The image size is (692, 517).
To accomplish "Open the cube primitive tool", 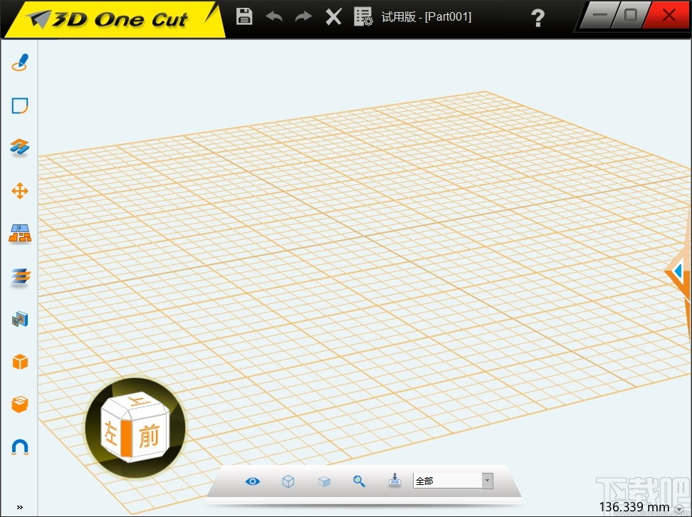I will pyautogui.click(x=19, y=361).
